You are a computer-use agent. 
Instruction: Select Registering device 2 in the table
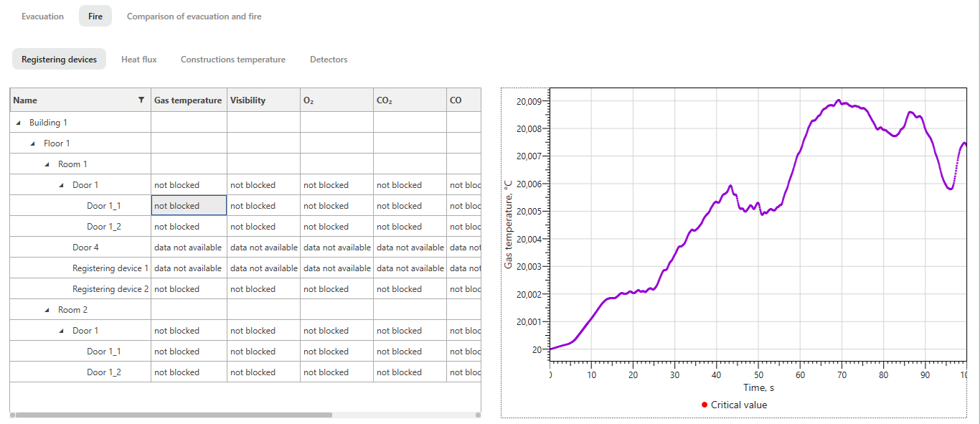click(110, 288)
